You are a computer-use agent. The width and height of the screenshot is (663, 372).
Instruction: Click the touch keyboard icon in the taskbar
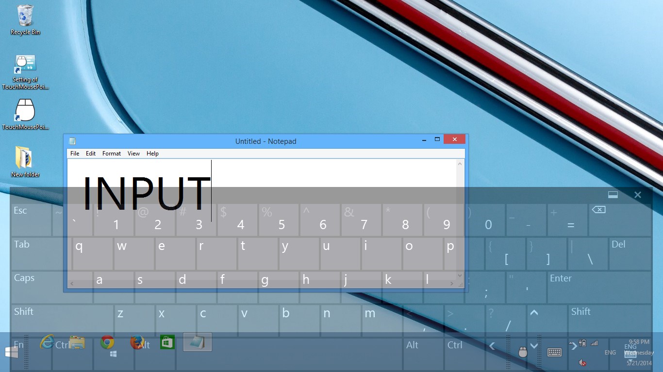(554, 353)
